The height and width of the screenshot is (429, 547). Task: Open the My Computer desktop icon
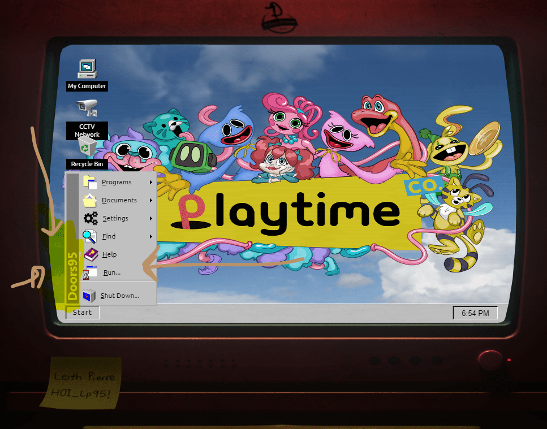point(87,68)
